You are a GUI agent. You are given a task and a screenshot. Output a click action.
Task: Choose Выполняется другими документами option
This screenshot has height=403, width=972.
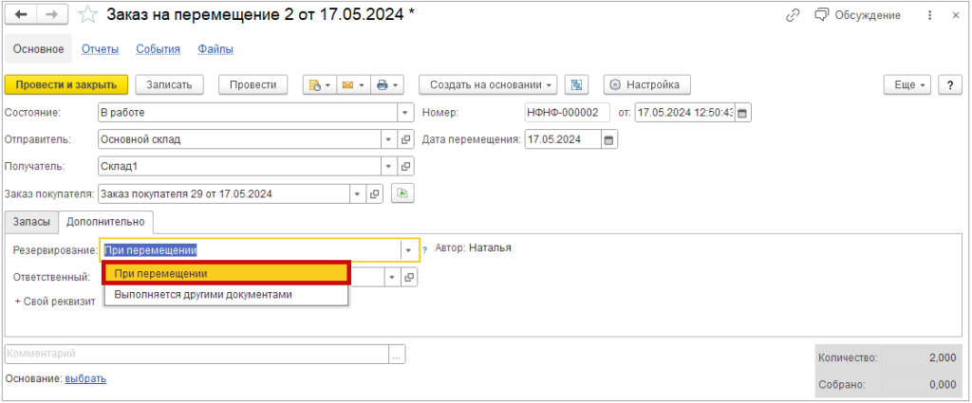(x=226, y=295)
